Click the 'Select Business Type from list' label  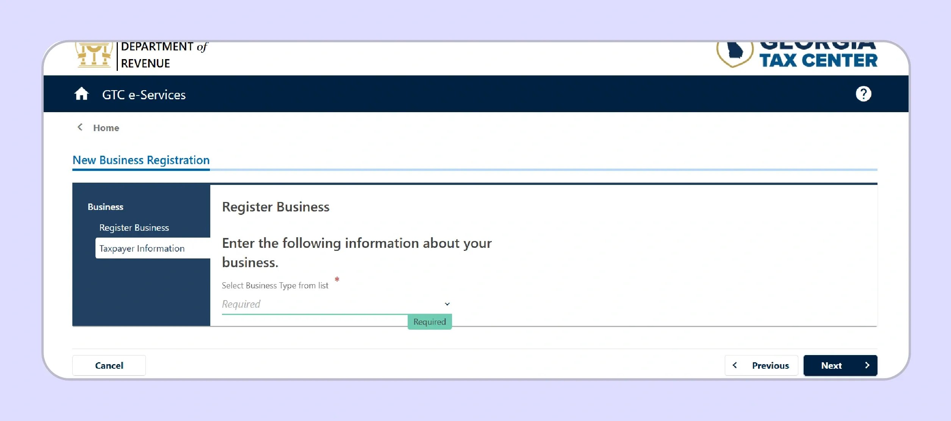point(275,286)
